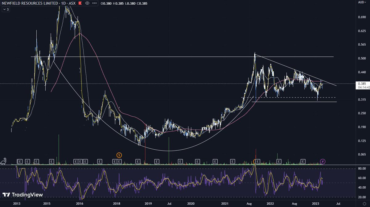Open the three-dot More menu in the legend

[94, 3]
